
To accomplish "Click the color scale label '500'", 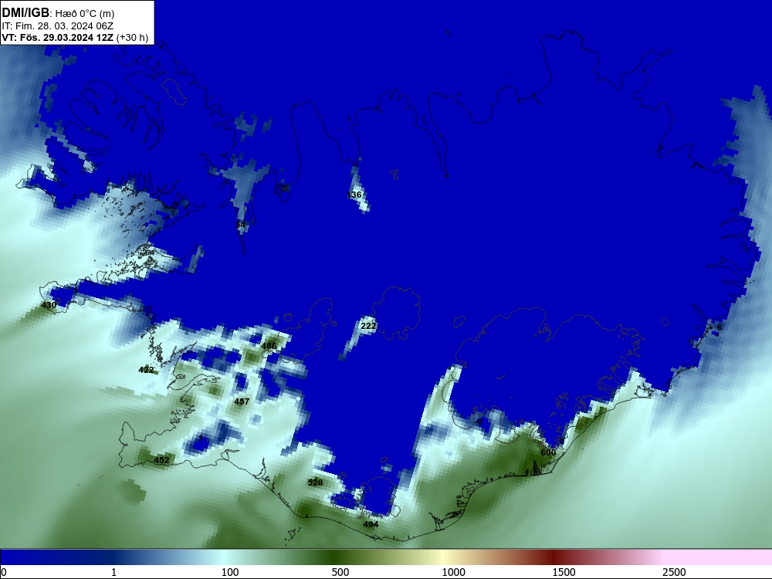I will coord(340,572).
